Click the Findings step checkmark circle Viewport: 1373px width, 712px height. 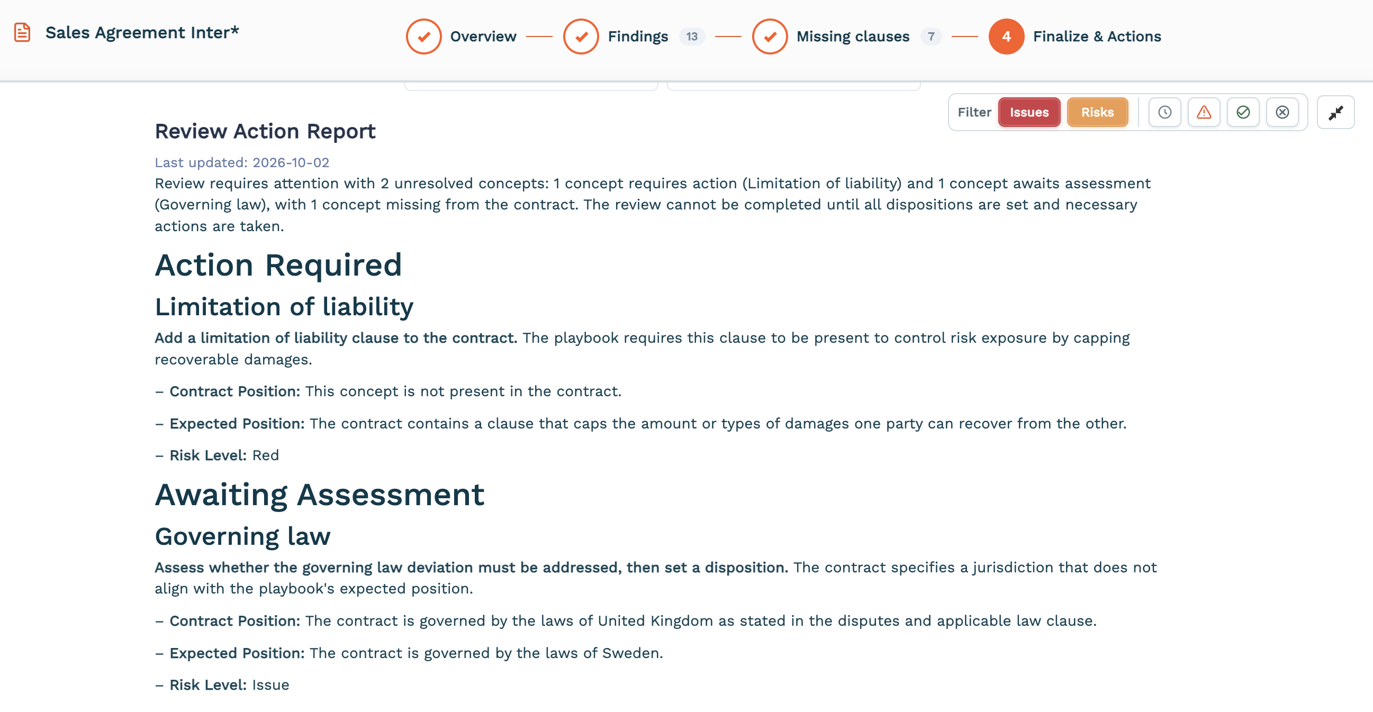pyautogui.click(x=581, y=36)
